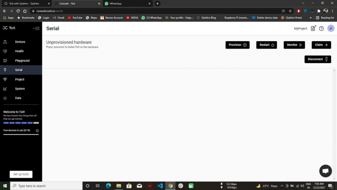This screenshot has width=337, height=190.
Task: Open the user avatar menu
Action: click(x=331, y=28)
